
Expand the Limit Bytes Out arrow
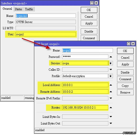coord(111,123)
